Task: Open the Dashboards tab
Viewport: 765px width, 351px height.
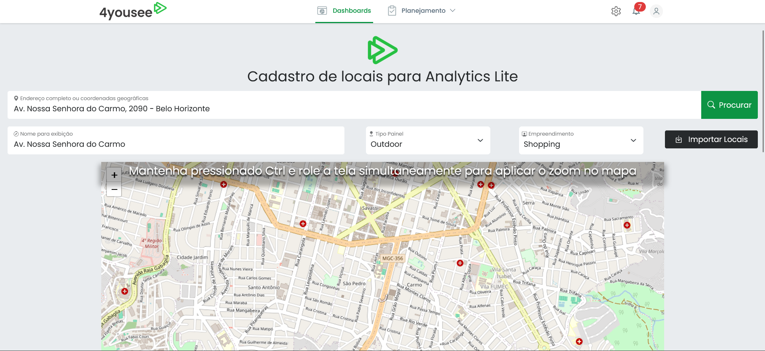Action: tap(344, 11)
